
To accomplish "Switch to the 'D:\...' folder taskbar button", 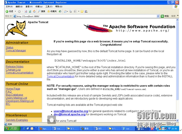I will point(114,129).
